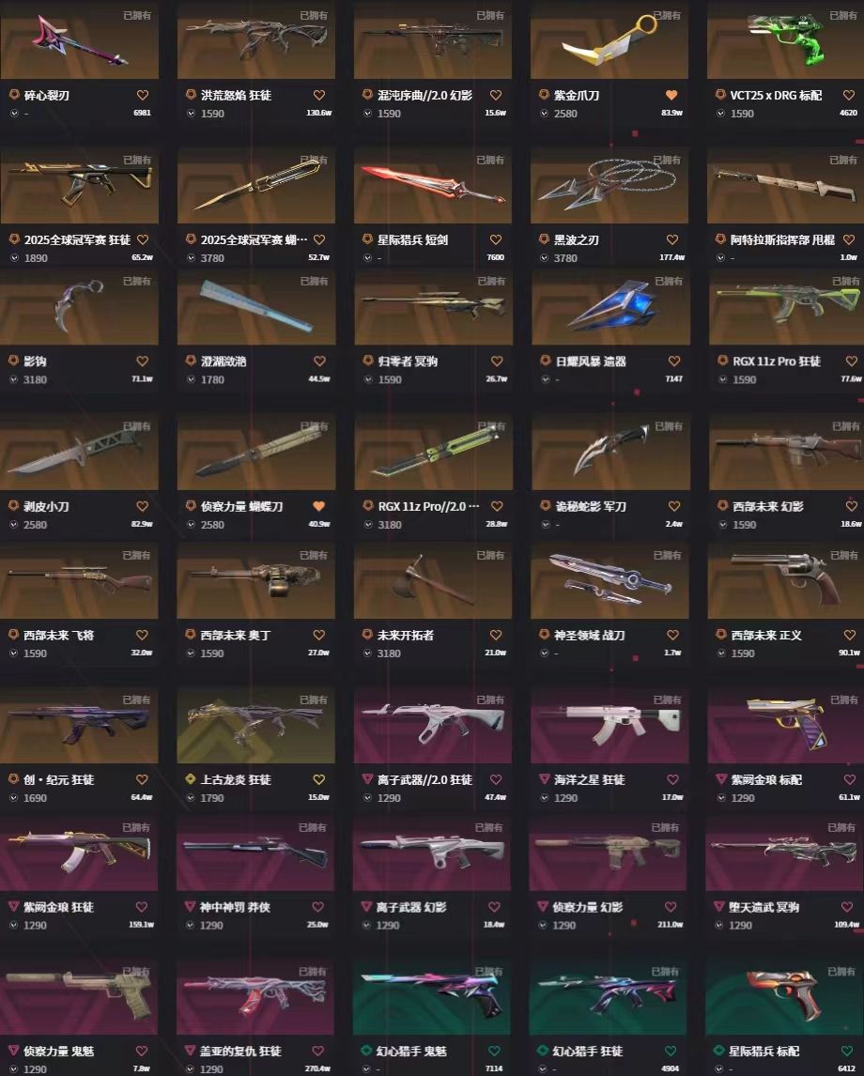
Task: Click the green tier icon beside 星际猎兵 标配
Action: tap(720, 1050)
